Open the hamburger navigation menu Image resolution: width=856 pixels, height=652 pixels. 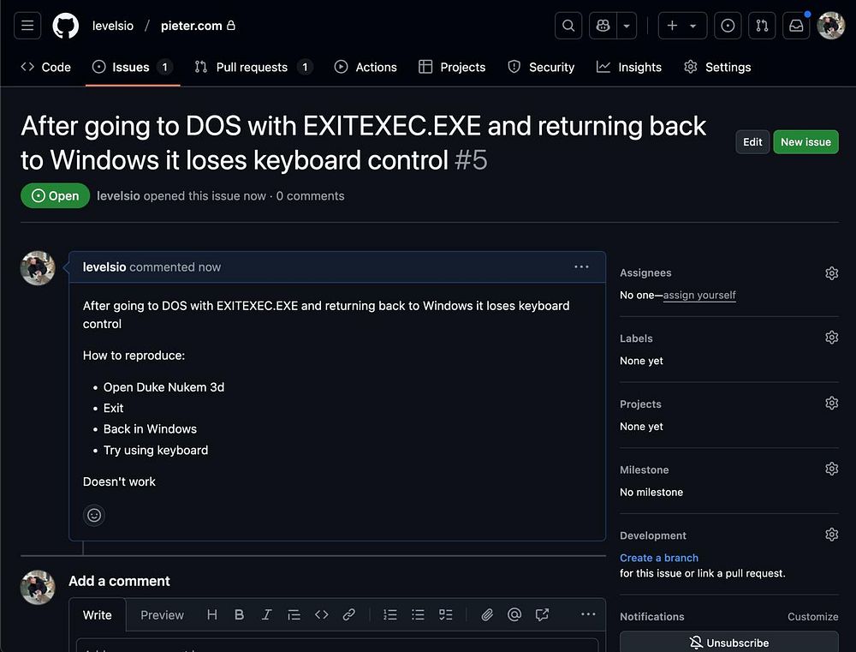(27, 26)
